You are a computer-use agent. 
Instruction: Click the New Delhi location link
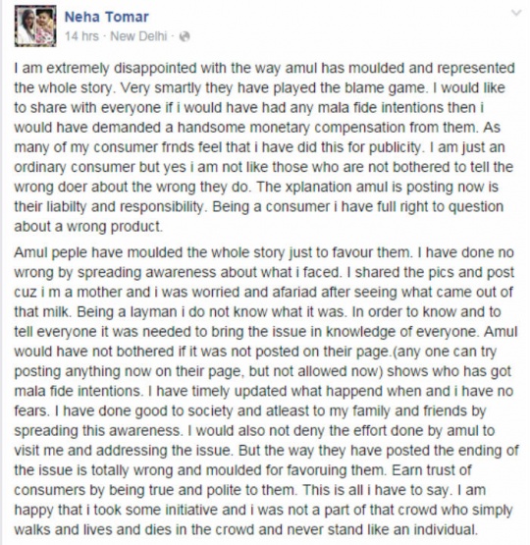pos(138,36)
